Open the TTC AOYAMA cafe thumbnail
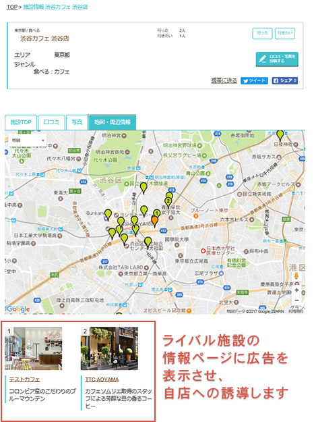Image resolution: width=314 pixels, height=422 pixels. 109,348
